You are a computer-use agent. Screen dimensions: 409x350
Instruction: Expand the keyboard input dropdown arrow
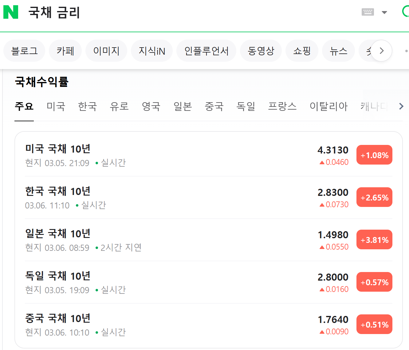click(384, 12)
